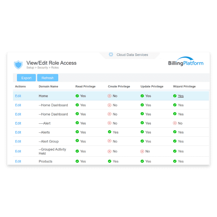Screen dimensions: 217x217
Task: Edit the Home domain row
Action: pyautogui.click(x=18, y=96)
